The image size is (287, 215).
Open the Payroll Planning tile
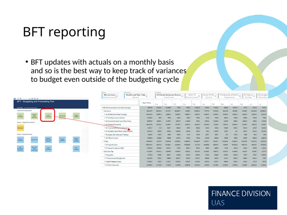click(x=20, y=140)
